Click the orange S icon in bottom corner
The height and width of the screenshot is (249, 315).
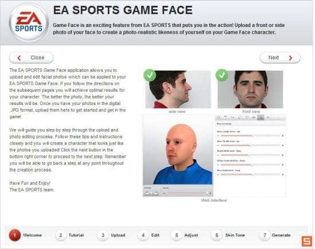click(x=307, y=241)
